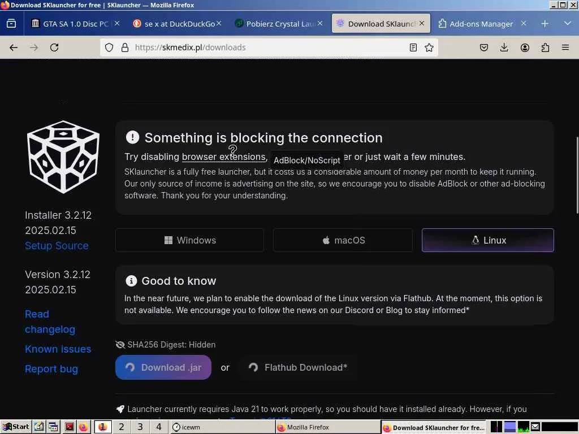Viewport: 579px width, 434px height.
Task: Switch to the Add-ons Manager tab
Action: tap(481, 24)
